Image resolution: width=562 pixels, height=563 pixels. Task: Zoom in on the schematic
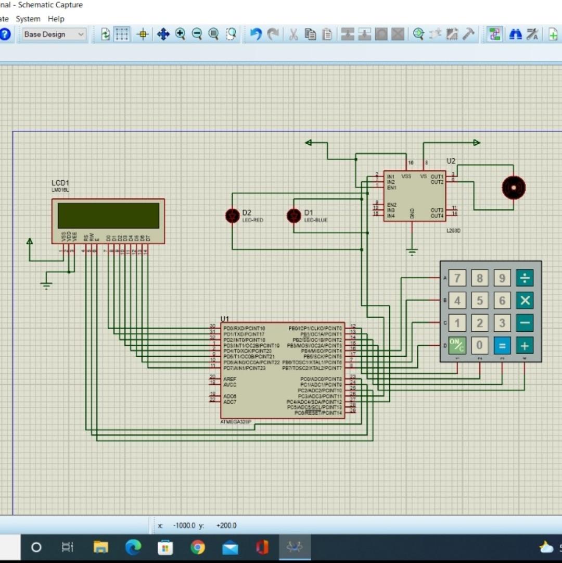point(181,34)
